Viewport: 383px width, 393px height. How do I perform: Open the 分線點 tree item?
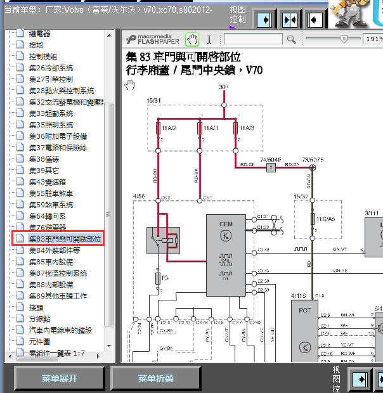pos(39,319)
